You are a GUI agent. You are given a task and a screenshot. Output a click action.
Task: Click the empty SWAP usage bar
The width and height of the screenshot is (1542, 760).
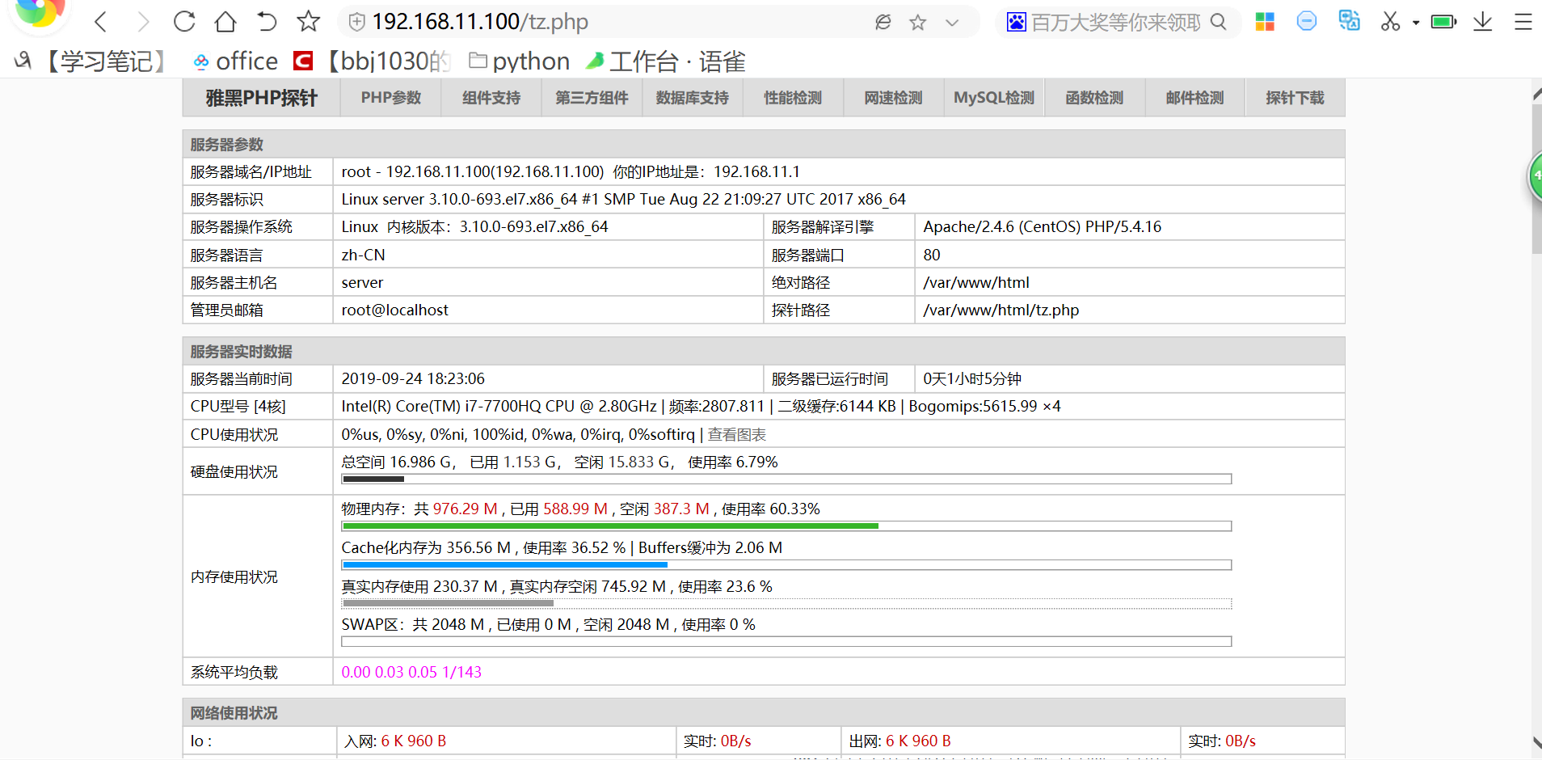(786, 642)
